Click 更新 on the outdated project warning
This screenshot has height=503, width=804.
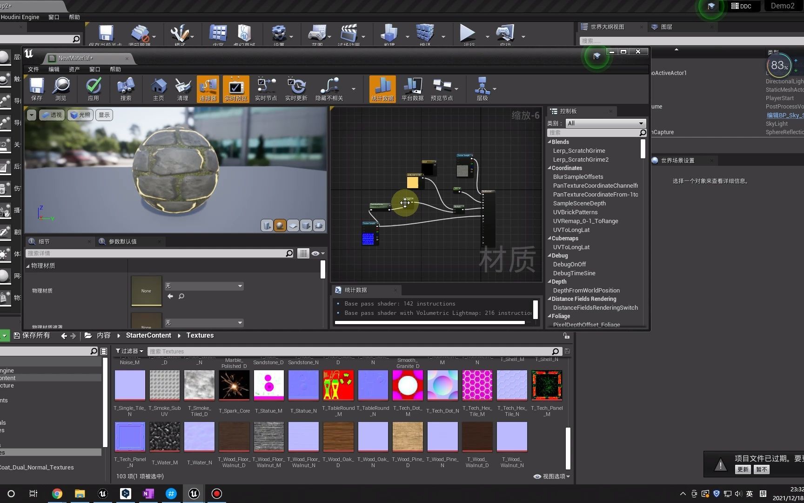(743, 469)
